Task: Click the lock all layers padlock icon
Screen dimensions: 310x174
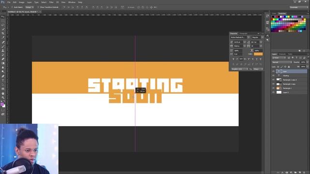Action: pos(289,67)
